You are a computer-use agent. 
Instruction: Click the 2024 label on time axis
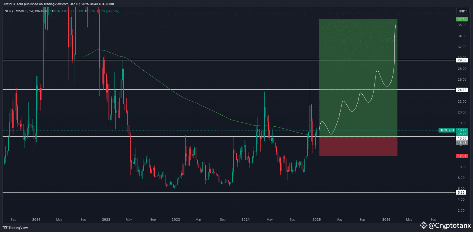pos(245,219)
